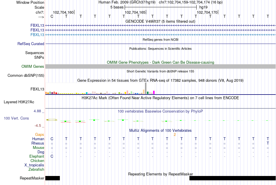Open 'Repeating Elements by RepeatMasker' track title

(160, 174)
